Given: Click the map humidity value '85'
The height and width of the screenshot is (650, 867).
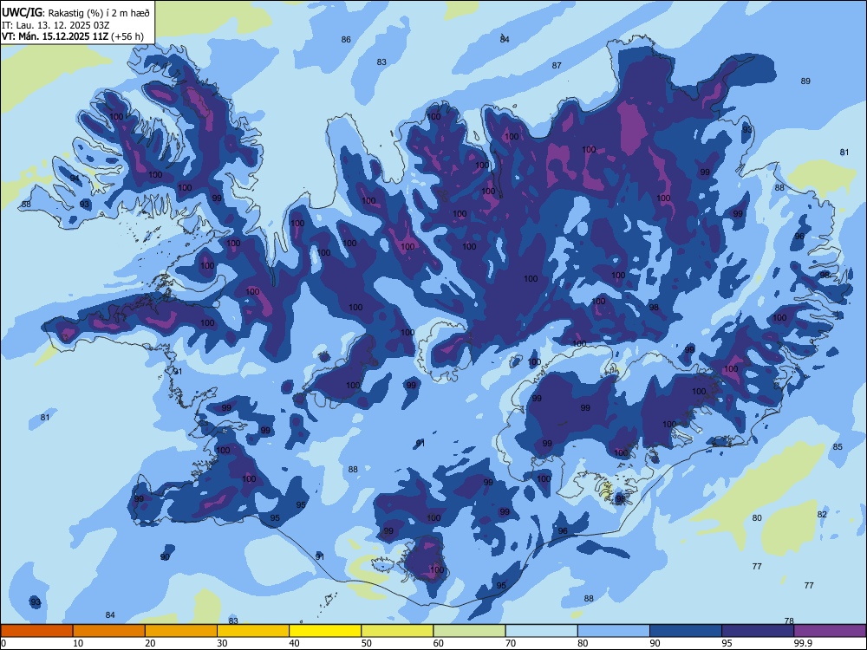Looking at the screenshot, I should coord(838,446).
